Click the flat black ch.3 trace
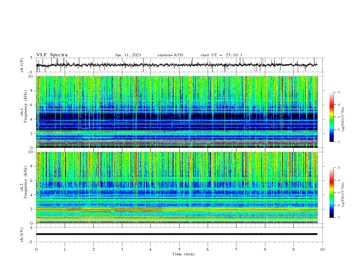 [x=176, y=234]
